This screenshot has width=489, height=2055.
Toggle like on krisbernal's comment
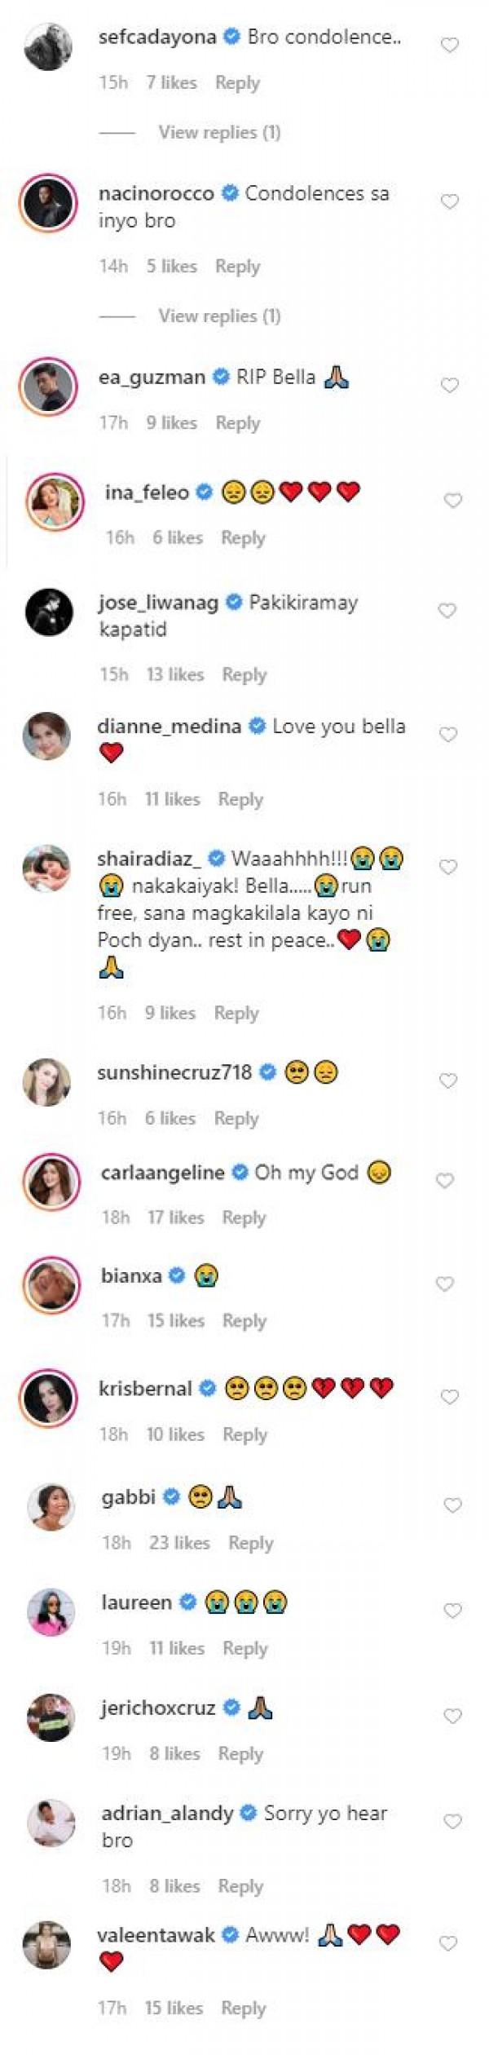(x=449, y=1397)
